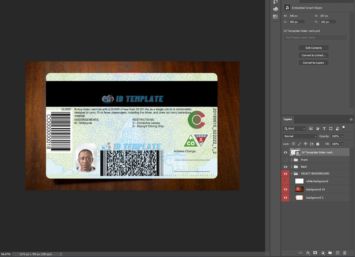Add a layer style fx icon
This screenshot has width=355, height=257.
(x=308, y=253)
